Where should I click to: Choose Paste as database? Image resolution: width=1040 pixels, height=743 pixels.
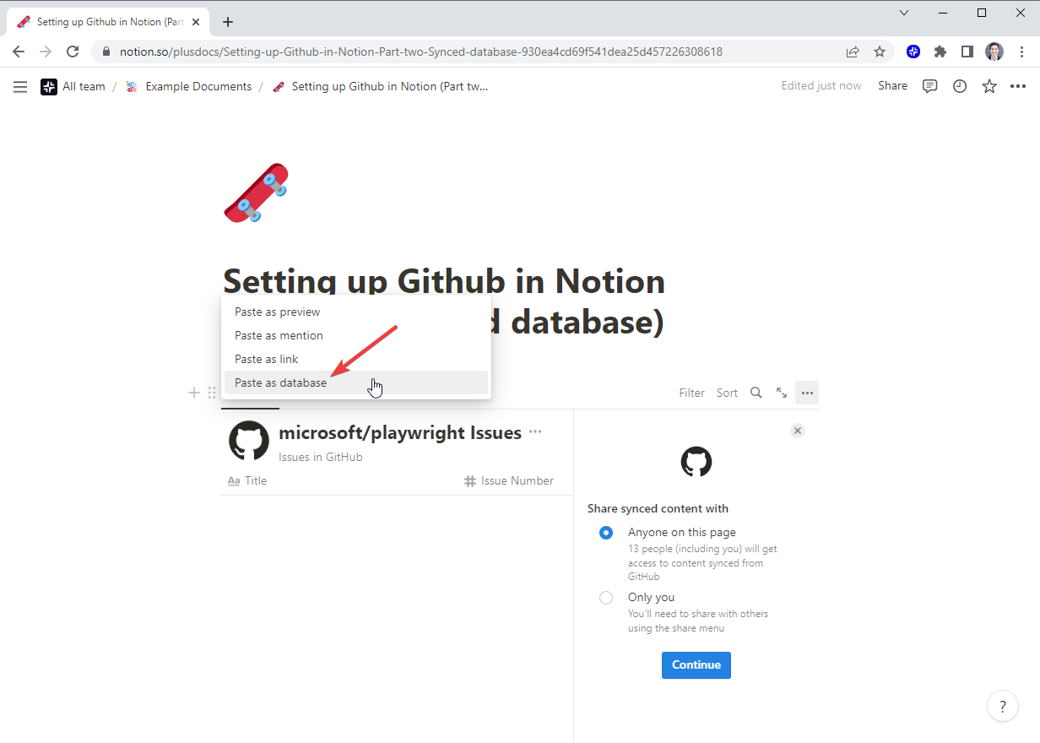[356, 382]
